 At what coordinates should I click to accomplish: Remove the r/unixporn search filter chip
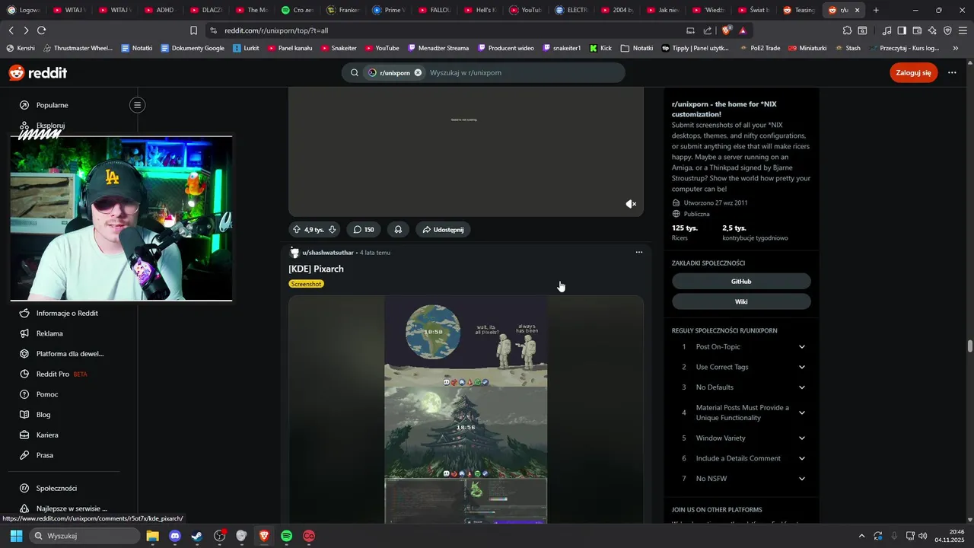point(418,72)
